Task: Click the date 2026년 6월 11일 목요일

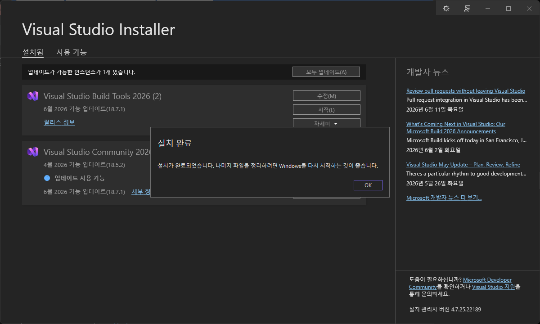Action: pyautogui.click(x=435, y=109)
